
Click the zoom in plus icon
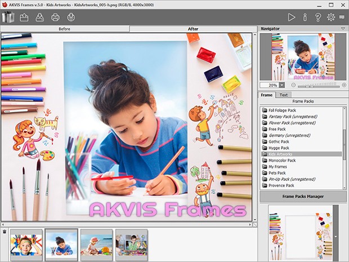[344, 85]
